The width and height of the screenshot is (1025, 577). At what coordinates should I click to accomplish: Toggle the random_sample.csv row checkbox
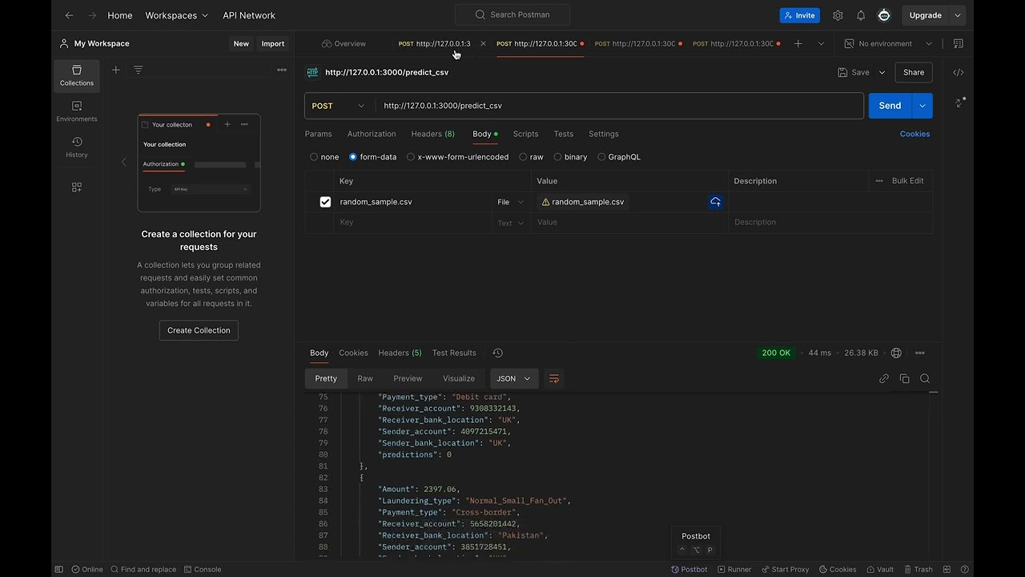point(325,202)
